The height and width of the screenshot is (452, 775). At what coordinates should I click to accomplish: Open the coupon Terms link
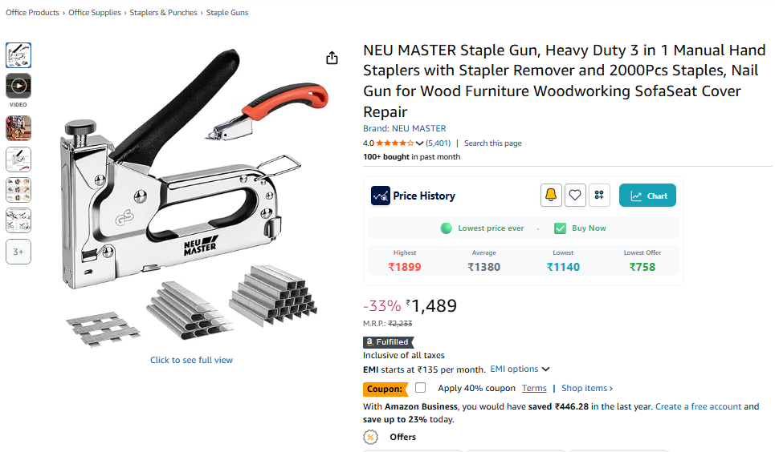click(x=534, y=389)
